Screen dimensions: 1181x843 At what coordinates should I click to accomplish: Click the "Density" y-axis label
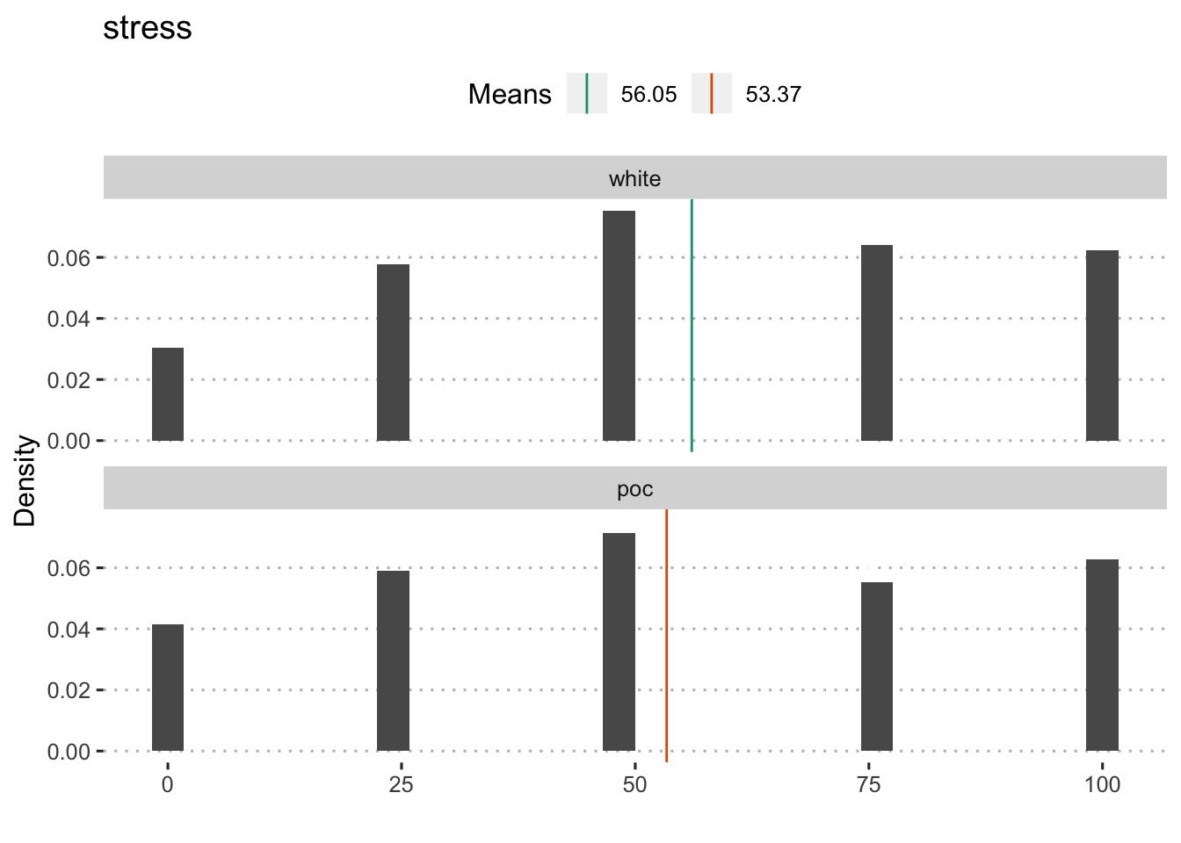(x=25, y=480)
